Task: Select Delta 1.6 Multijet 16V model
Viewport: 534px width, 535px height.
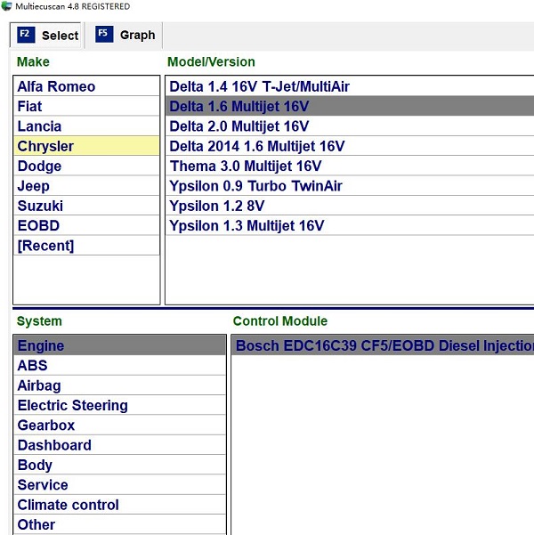Action: coord(350,106)
